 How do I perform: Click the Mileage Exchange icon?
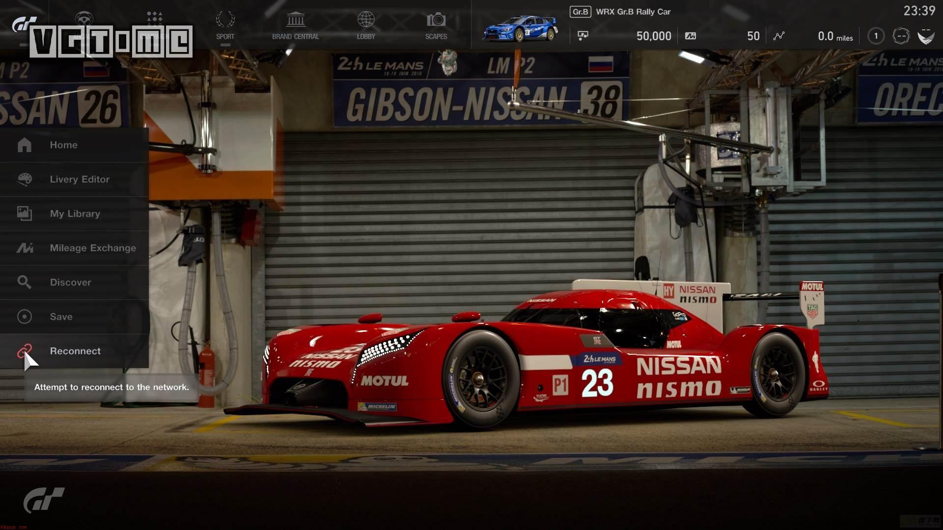click(x=25, y=248)
